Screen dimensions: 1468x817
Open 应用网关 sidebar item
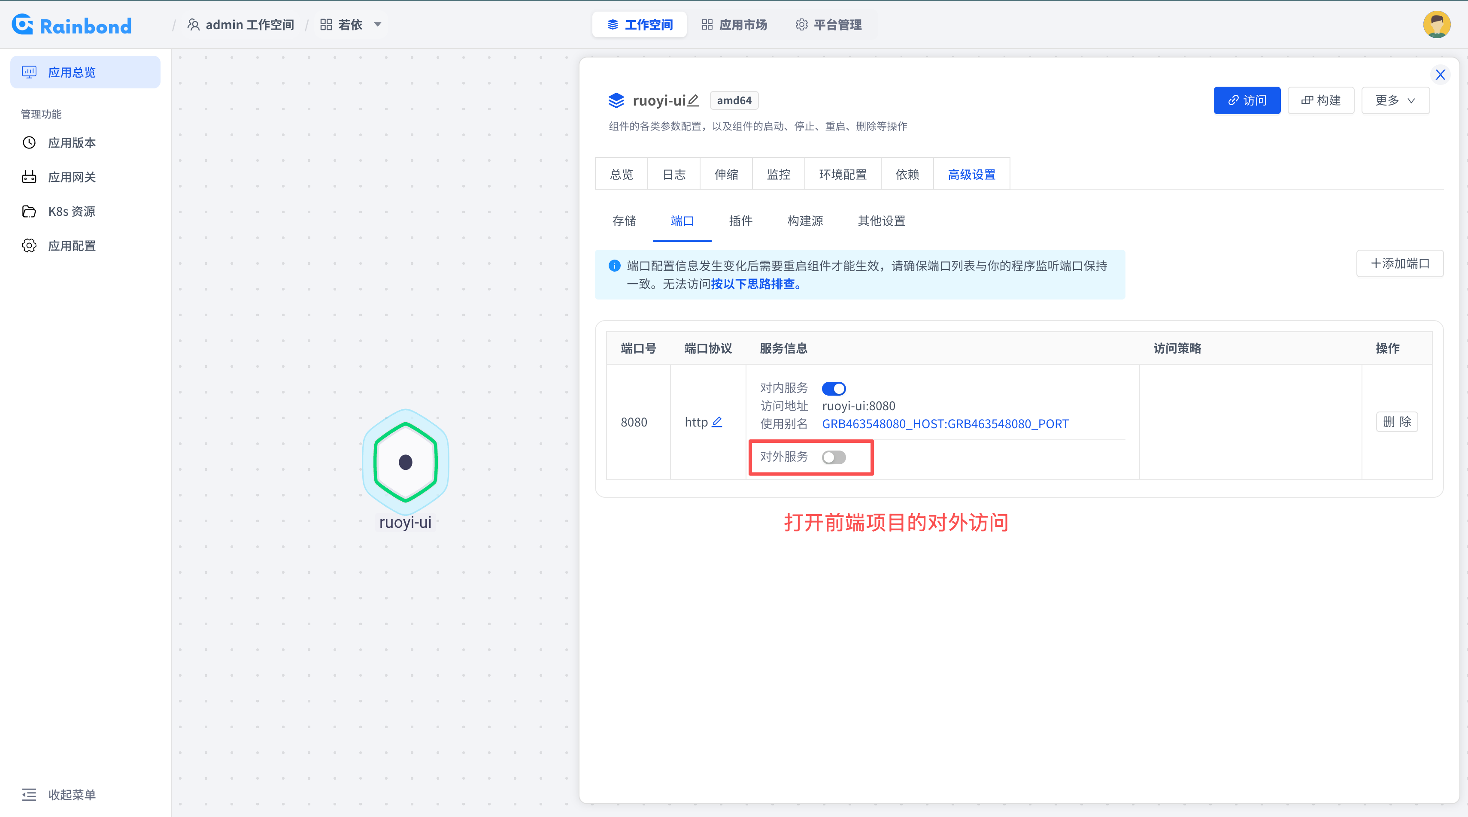[x=85, y=177]
